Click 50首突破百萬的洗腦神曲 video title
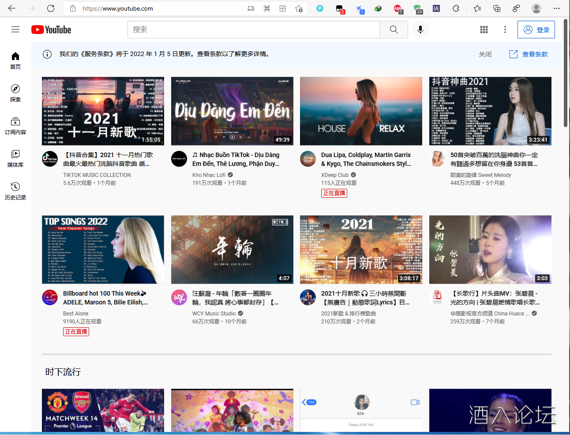Screen dimensions: 570x435 pos(494,159)
